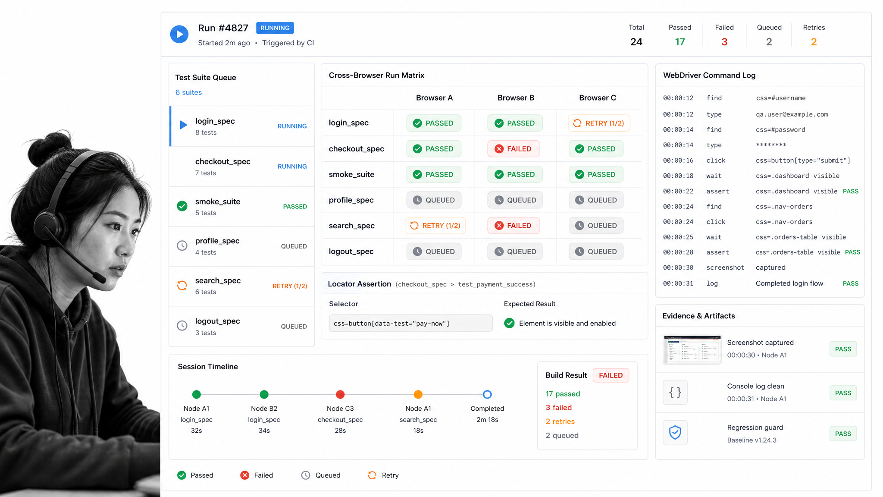Open the 6 suites link
This screenshot has width=883, height=497.
tap(188, 92)
